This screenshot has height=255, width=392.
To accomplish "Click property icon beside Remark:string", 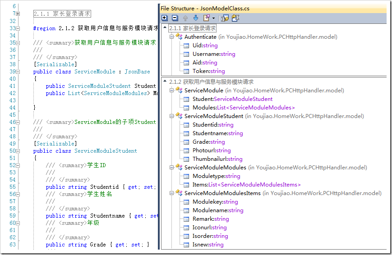I will click(x=186, y=219).
